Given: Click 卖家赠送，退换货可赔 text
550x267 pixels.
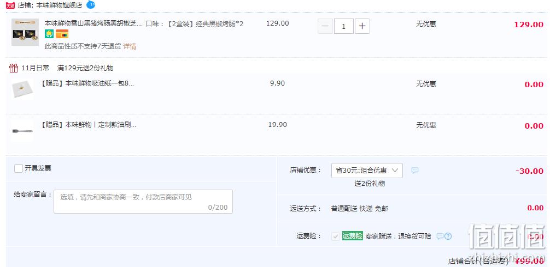Looking at the screenshot, I should [x=398, y=236].
